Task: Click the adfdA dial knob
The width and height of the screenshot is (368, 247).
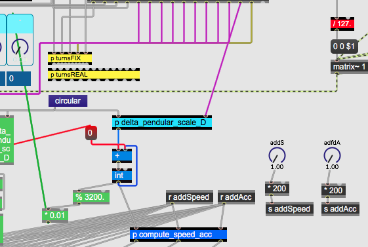Action: click(x=332, y=156)
